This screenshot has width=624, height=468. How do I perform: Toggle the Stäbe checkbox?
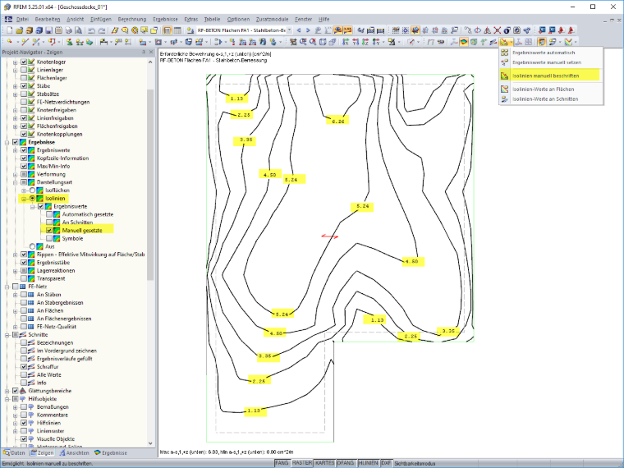[24, 85]
